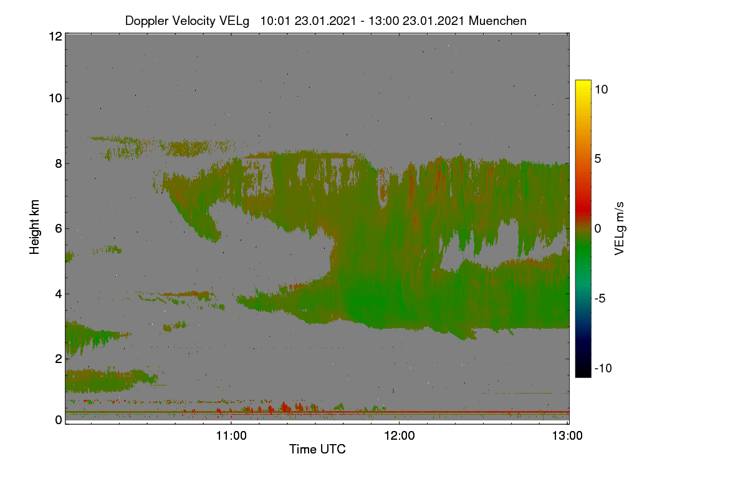This screenshot has height=499, width=748.
Task: Click the Muenchen location text in title
Action: (497, 21)
